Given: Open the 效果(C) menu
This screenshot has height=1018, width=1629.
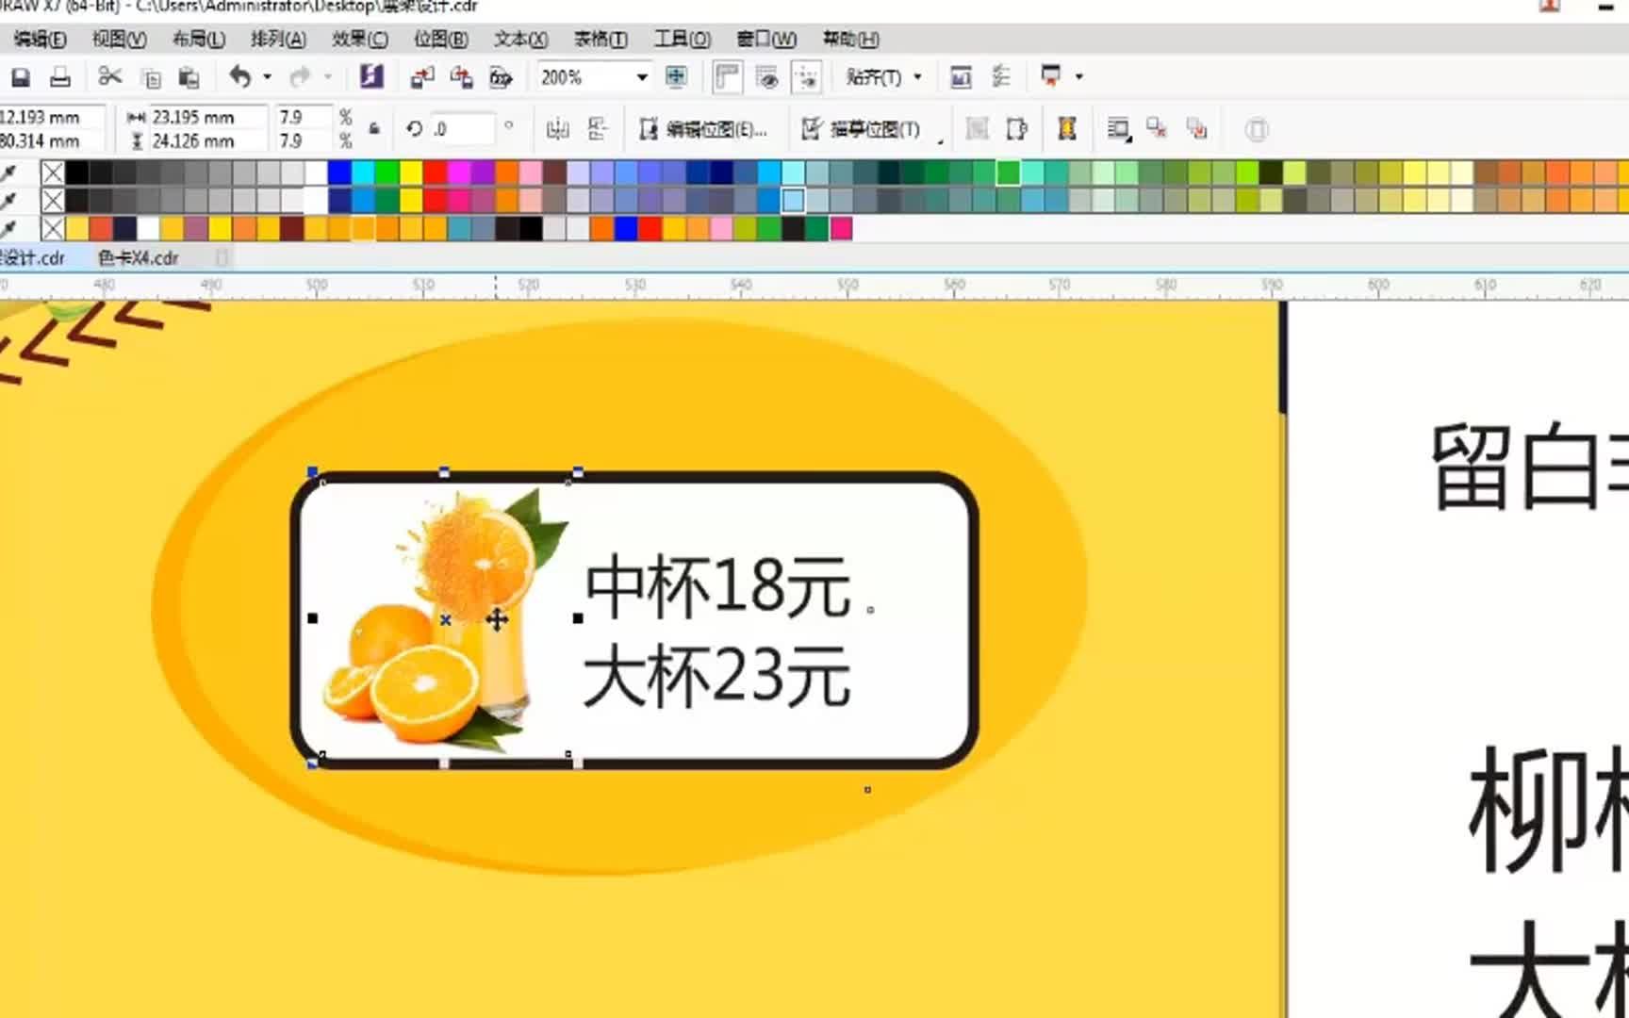Looking at the screenshot, I should coord(359,39).
